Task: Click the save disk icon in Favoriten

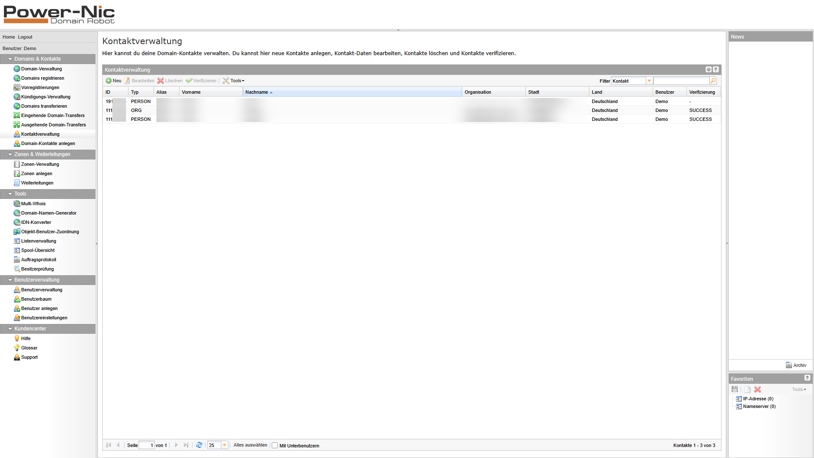Action: pyautogui.click(x=735, y=389)
